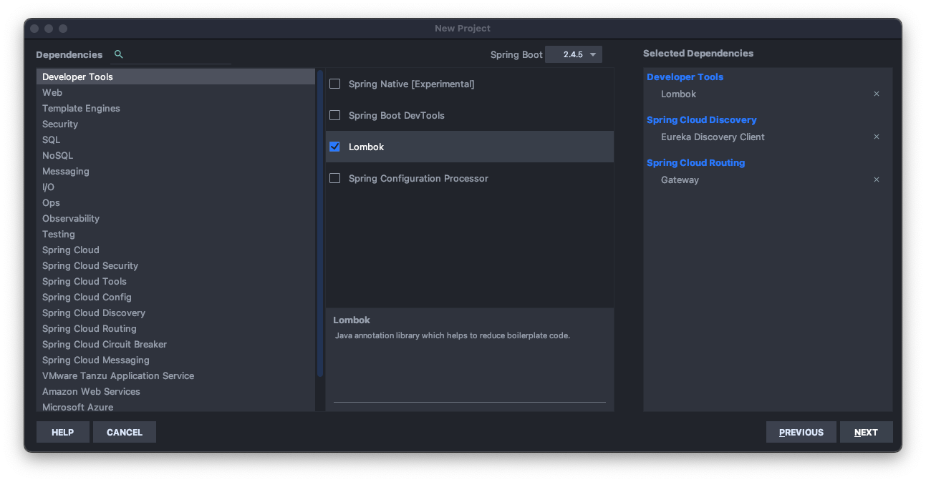Select Gateway entry in Selected Dependencies

(680, 179)
